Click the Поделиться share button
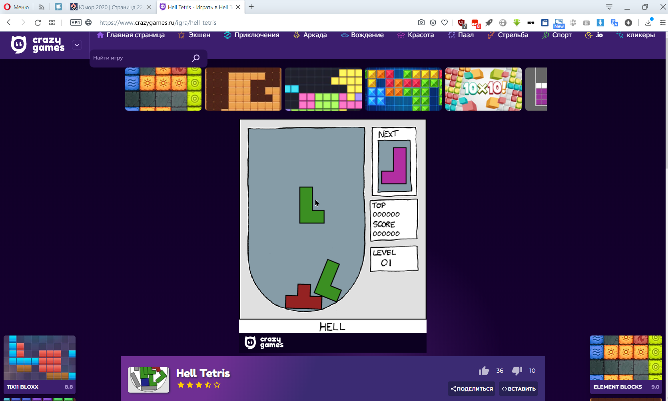The image size is (668, 401). (472, 389)
